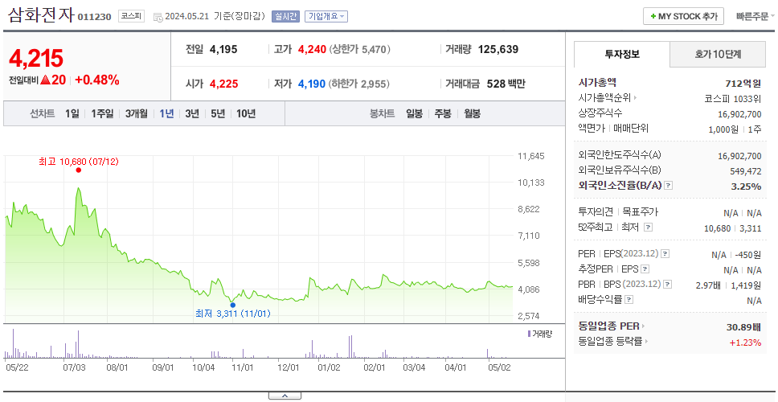The image size is (778, 402).
Task: Click the 시가총액 value 712억원
Action: coord(743,84)
